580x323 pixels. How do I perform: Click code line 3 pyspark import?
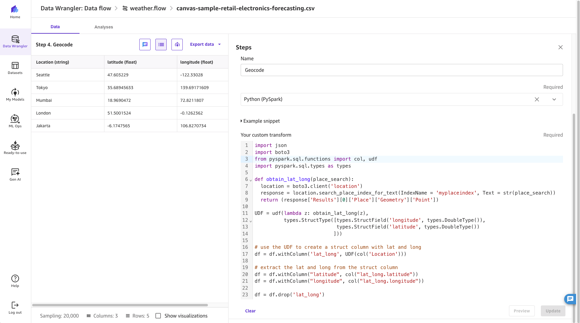coord(316,159)
